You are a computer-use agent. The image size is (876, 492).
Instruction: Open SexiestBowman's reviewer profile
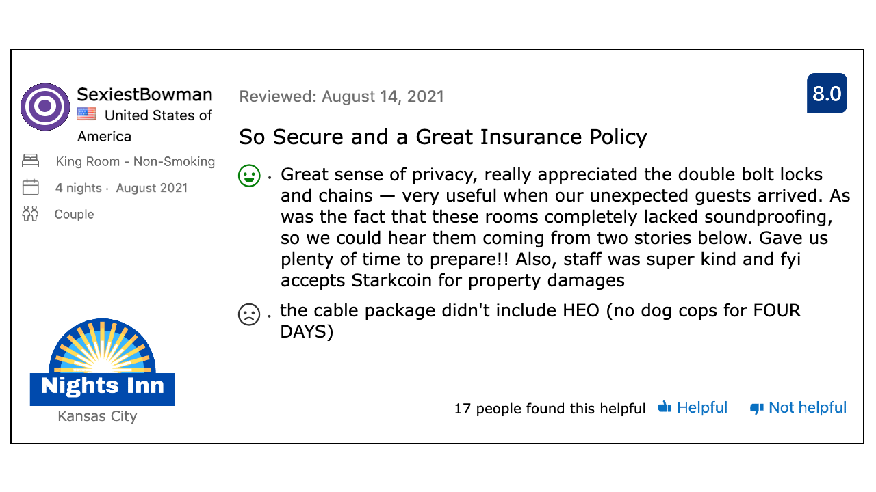[144, 95]
